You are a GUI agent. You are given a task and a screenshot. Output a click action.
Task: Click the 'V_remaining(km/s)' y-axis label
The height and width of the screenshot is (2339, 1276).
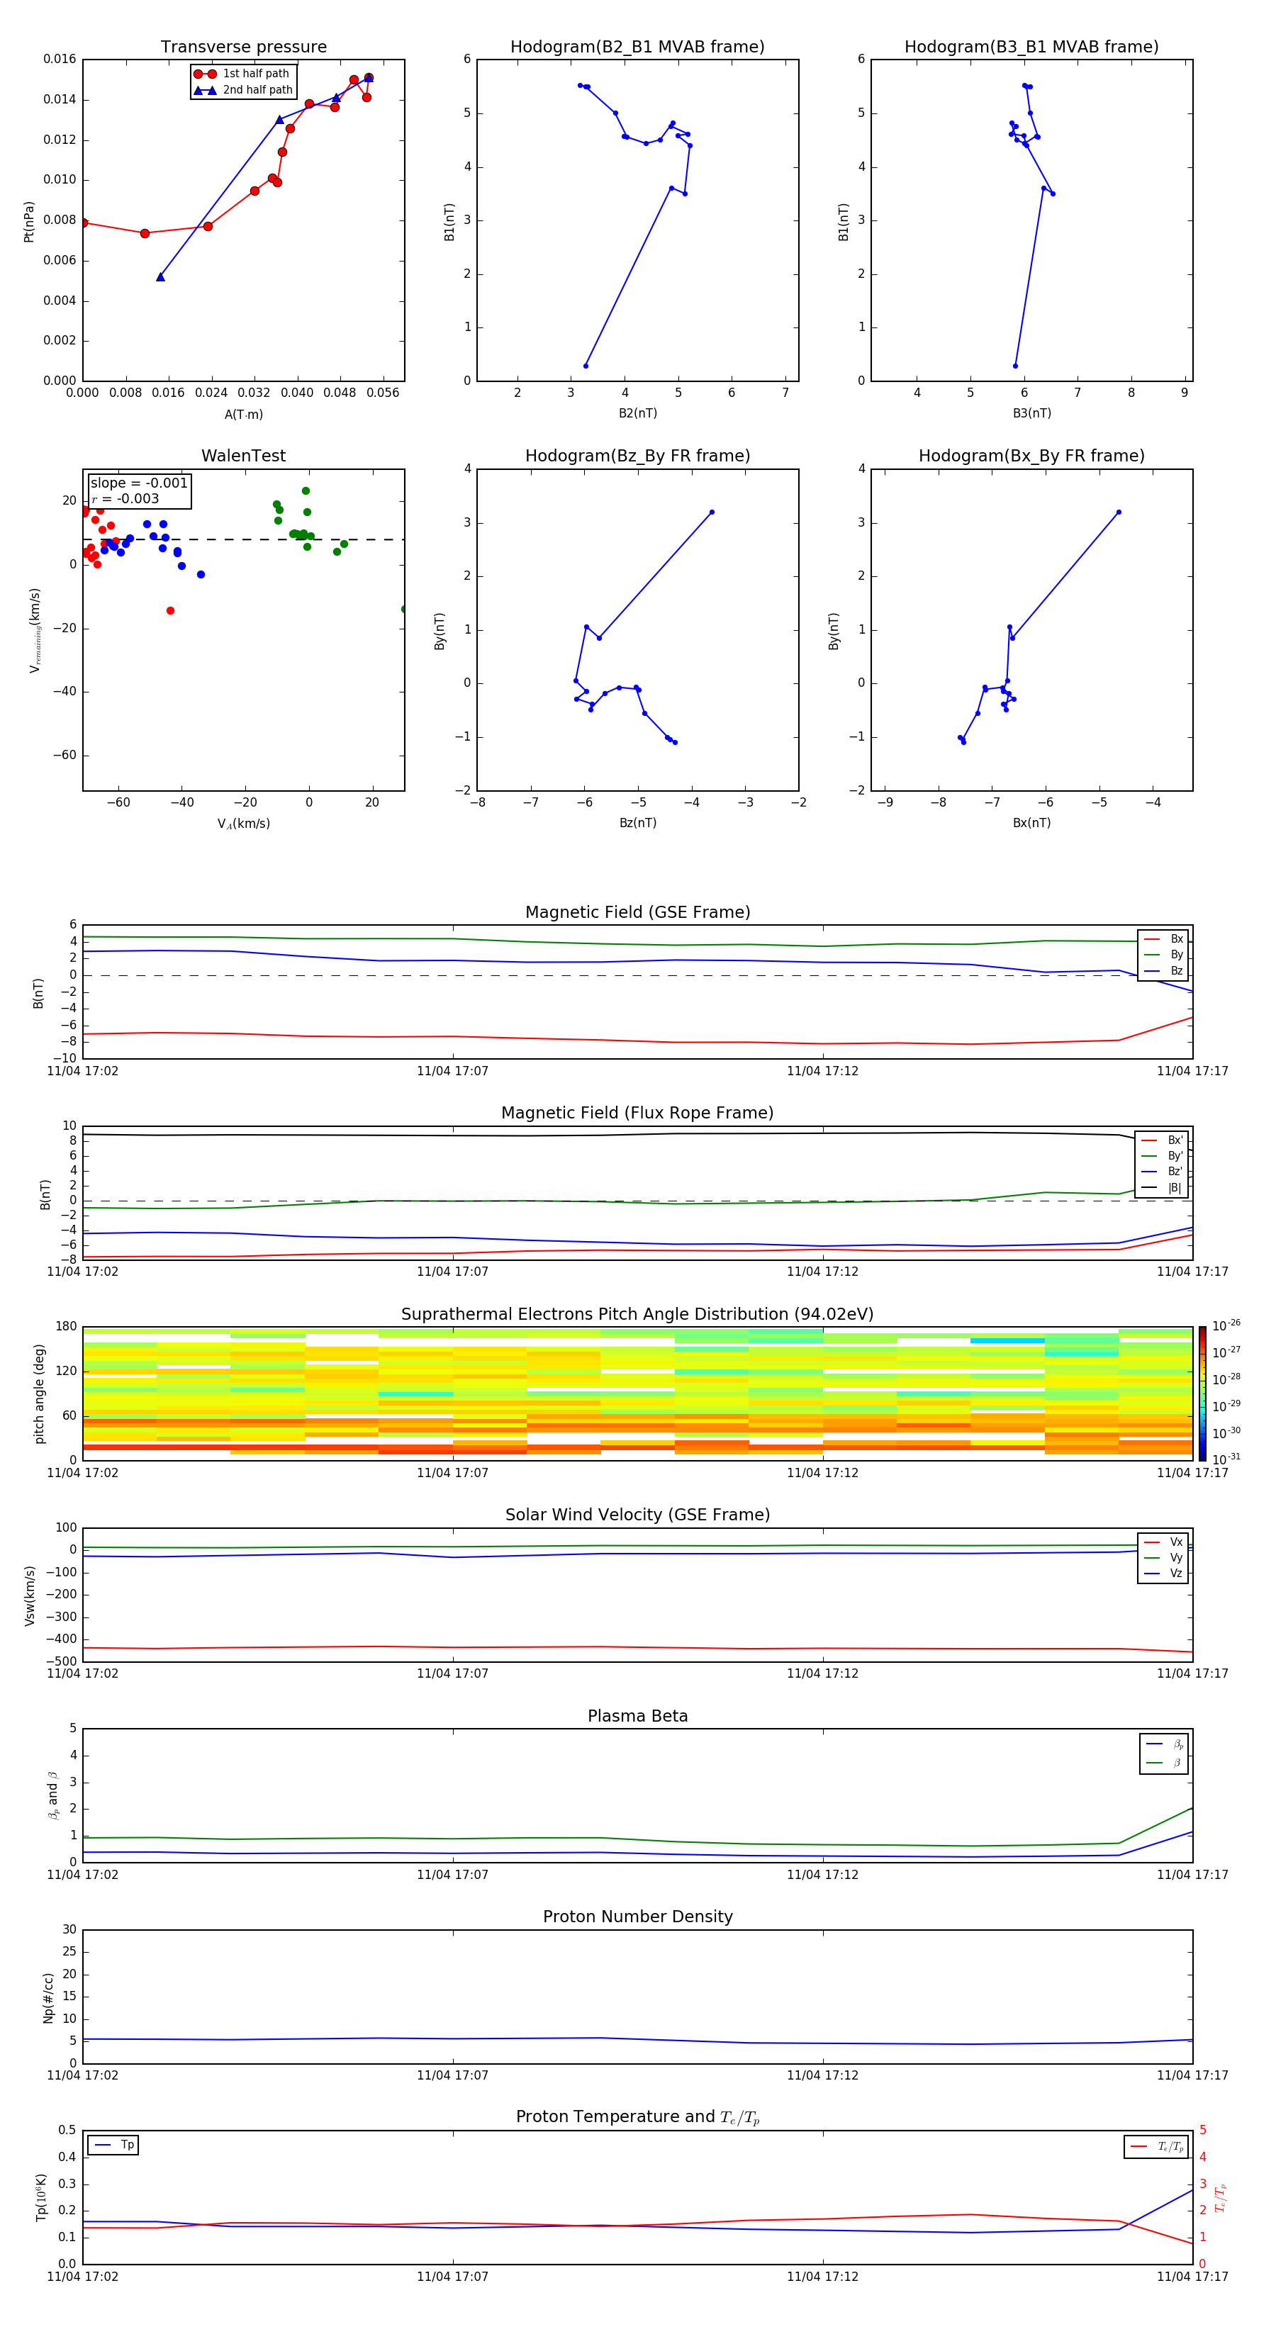tap(35, 630)
